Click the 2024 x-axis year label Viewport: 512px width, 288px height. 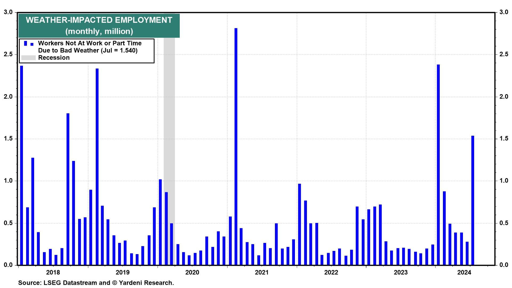click(464, 272)
